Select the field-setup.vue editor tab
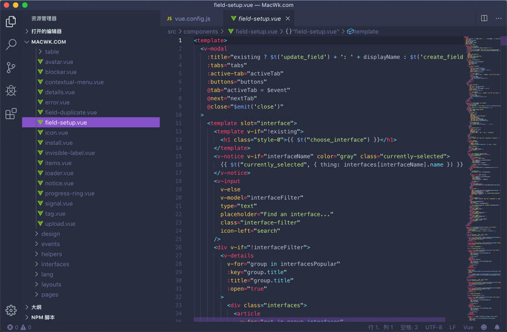Viewport: 507px width, 332px height. point(259,19)
